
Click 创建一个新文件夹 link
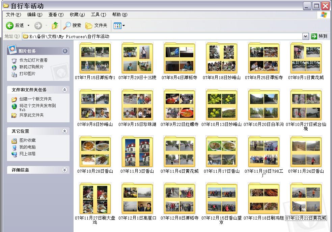point(35,99)
